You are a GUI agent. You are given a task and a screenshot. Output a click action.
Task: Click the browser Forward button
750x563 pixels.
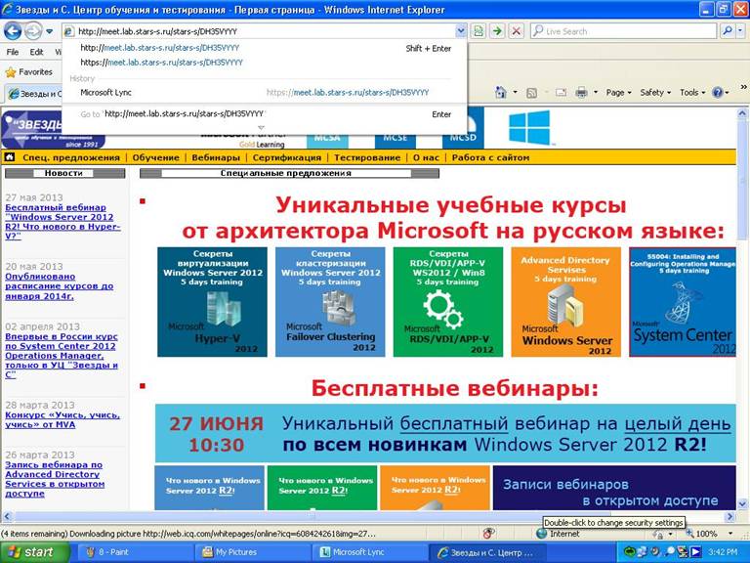click(32, 31)
